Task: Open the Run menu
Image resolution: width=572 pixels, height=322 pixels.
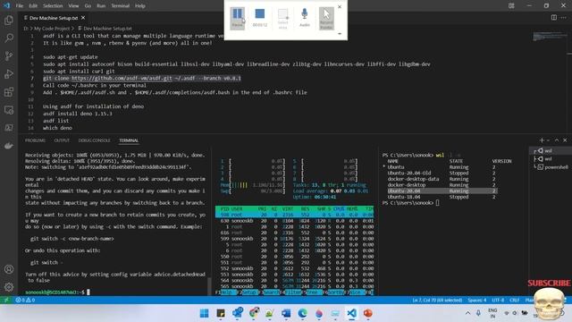Action: (101, 6)
